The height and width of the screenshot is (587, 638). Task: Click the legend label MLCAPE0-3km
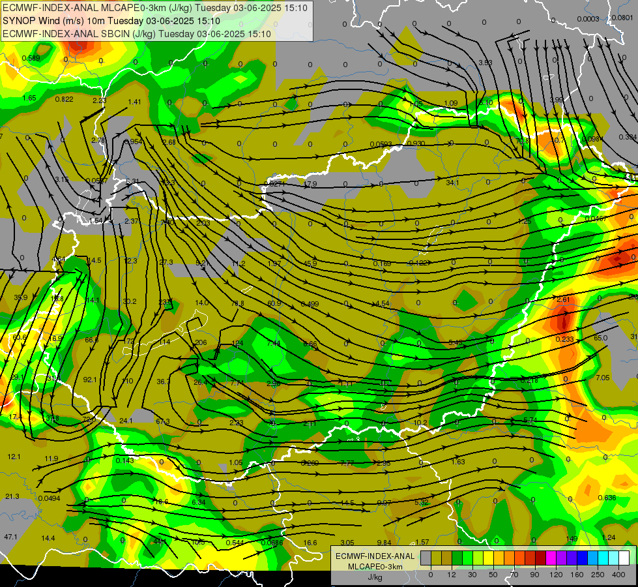tap(375, 567)
